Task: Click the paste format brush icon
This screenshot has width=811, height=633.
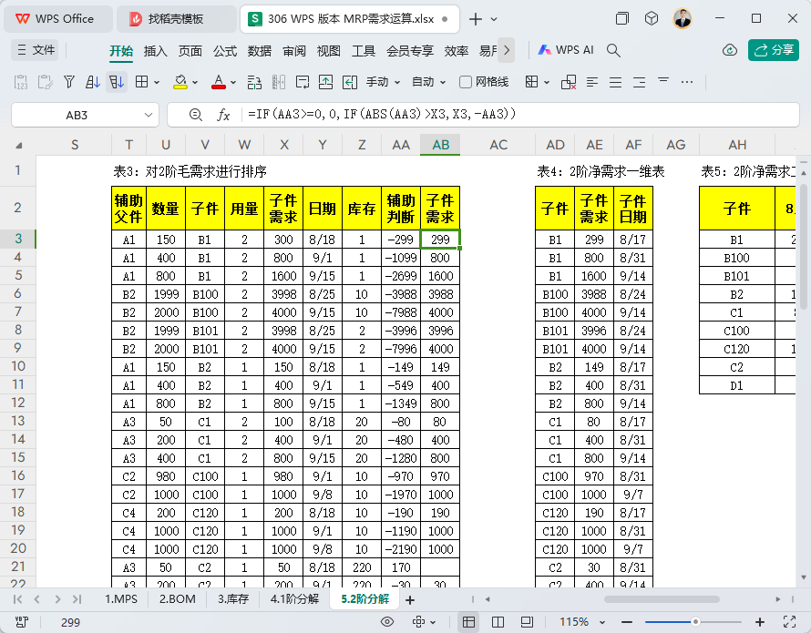Action: 45,82
